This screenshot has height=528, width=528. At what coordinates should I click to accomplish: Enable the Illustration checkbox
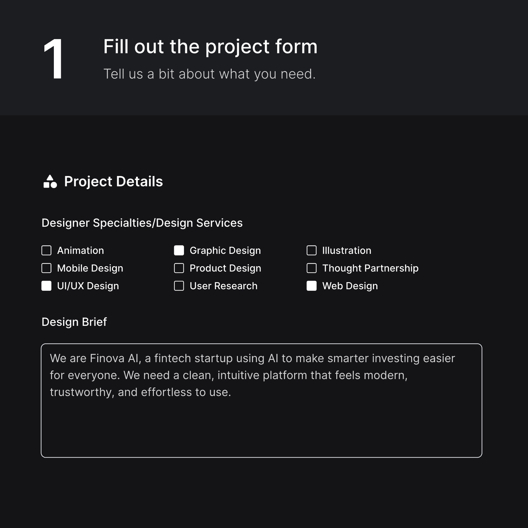pyautogui.click(x=311, y=250)
